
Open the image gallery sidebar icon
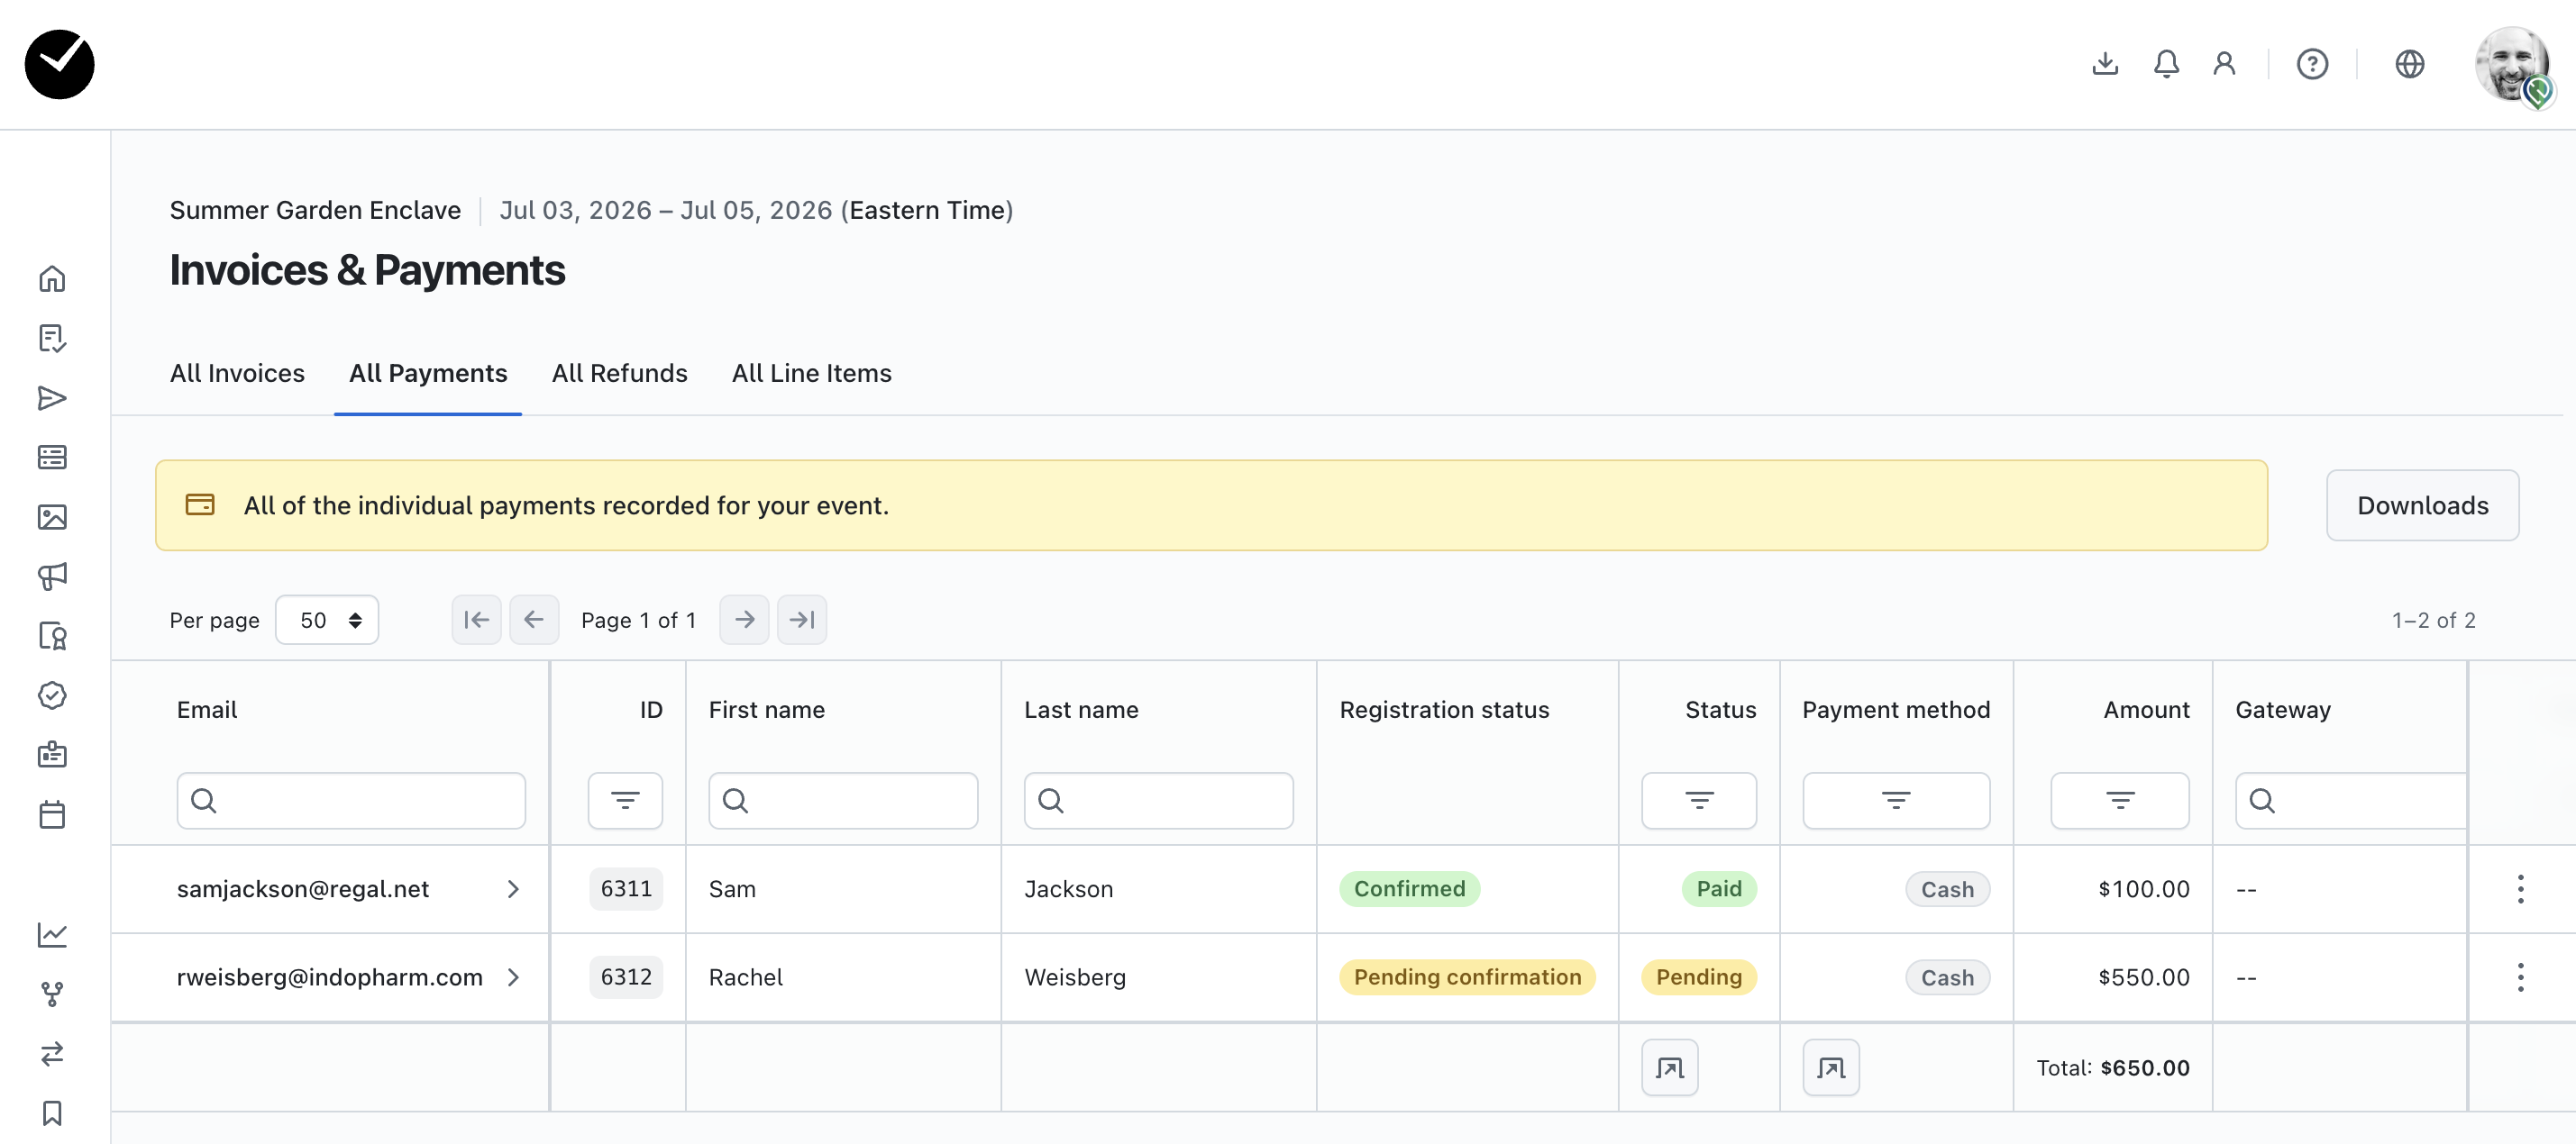pyautogui.click(x=52, y=516)
